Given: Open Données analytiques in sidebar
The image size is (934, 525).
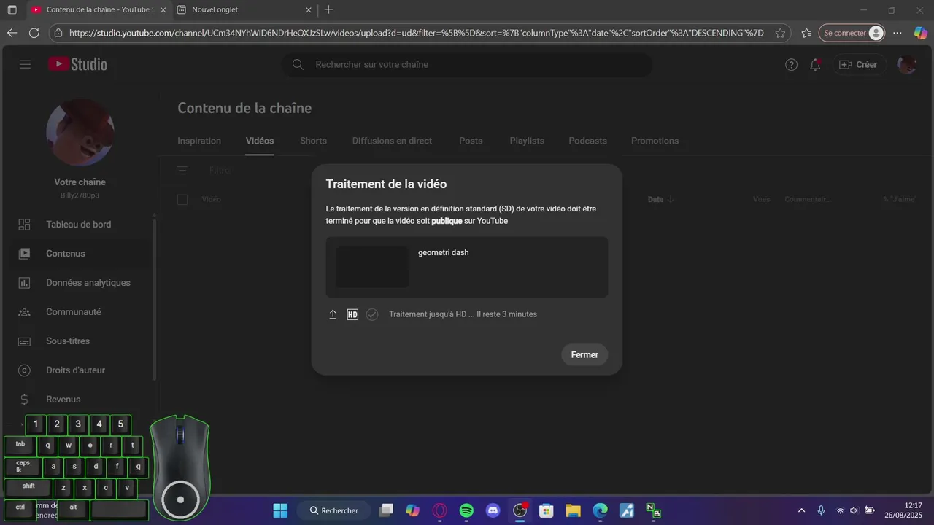Looking at the screenshot, I should pyautogui.click(x=78, y=283).
